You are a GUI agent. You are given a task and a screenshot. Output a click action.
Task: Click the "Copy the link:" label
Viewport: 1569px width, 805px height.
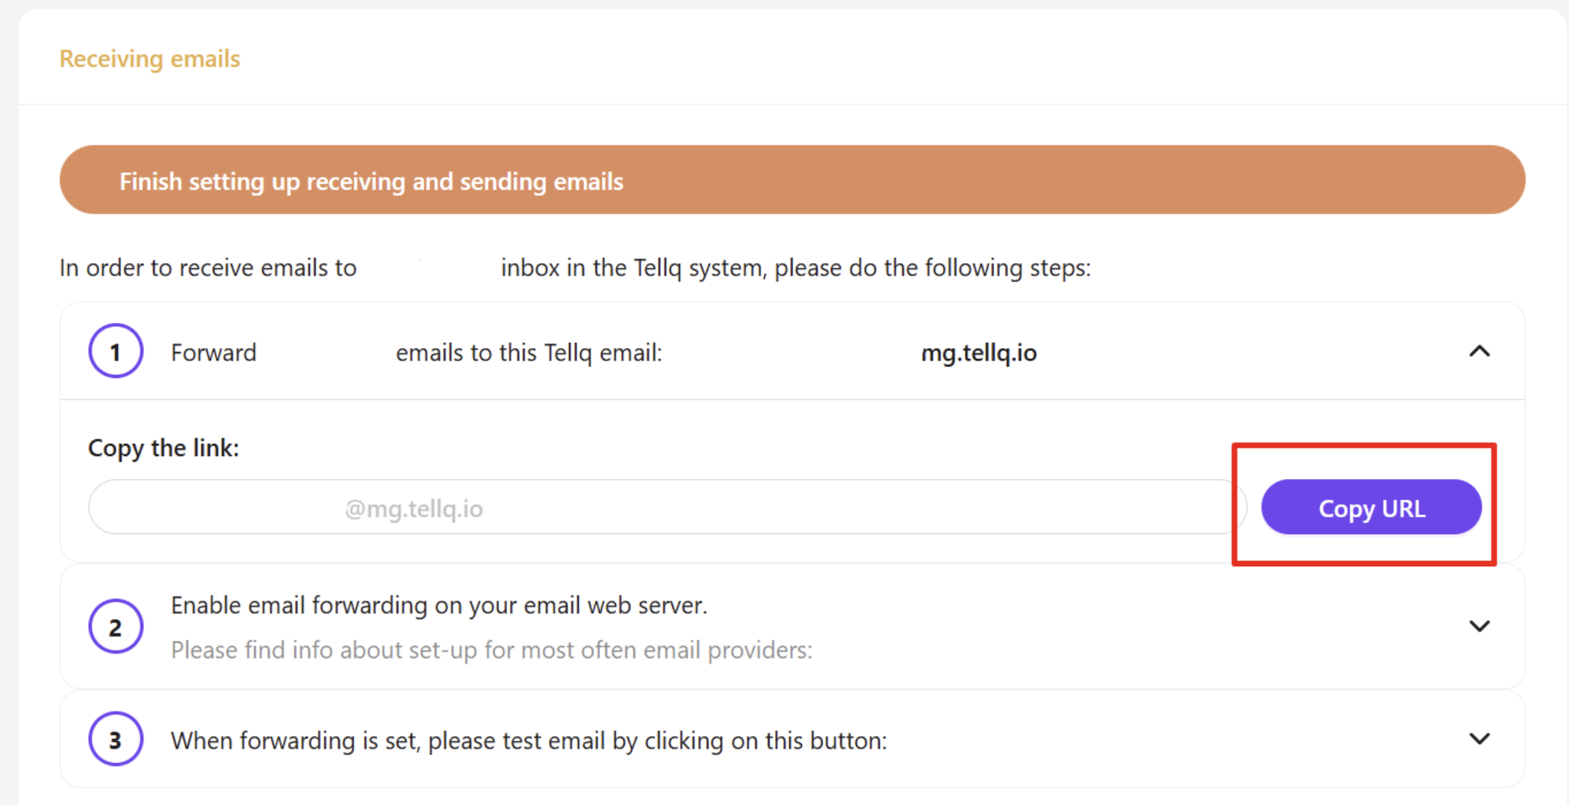163,448
